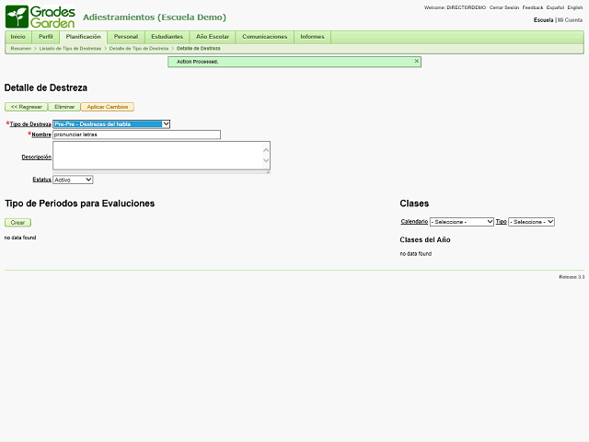The width and height of the screenshot is (589, 442).
Task: Open Mi Cuenta link
Action: click(x=570, y=20)
